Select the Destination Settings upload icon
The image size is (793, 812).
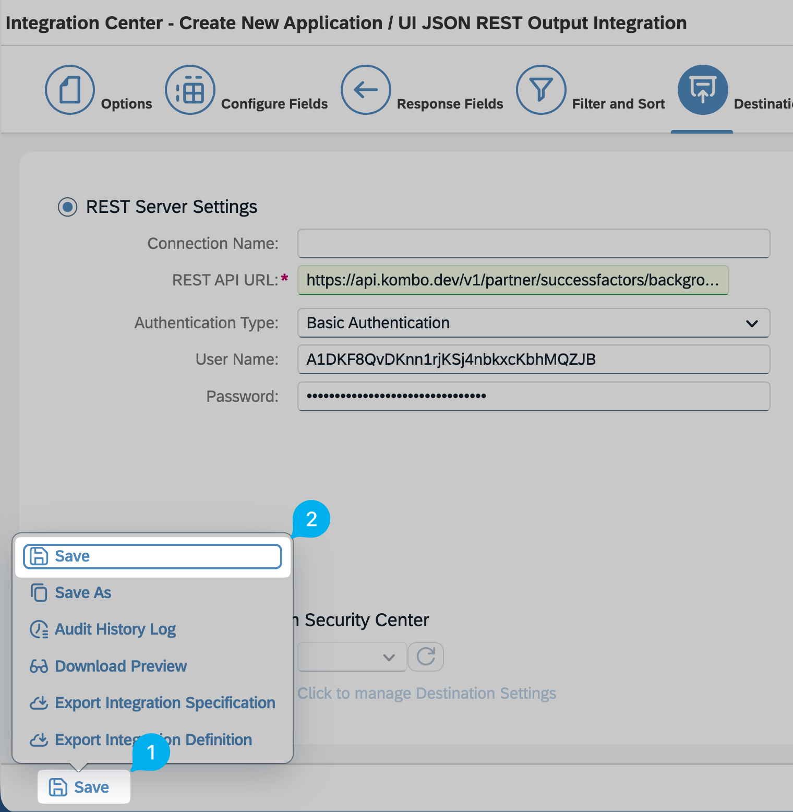(702, 90)
